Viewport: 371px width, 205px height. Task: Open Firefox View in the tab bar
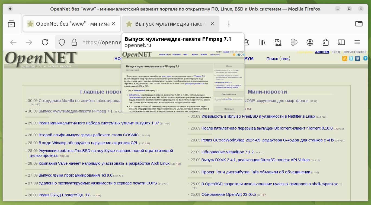[11, 24]
